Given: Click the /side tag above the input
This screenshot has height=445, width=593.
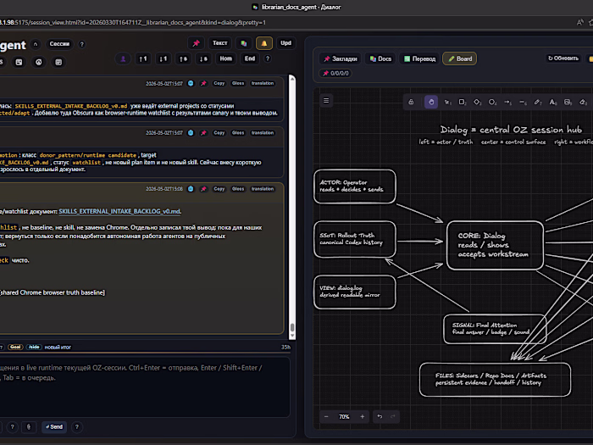Looking at the screenshot, I should coord(34,347).
